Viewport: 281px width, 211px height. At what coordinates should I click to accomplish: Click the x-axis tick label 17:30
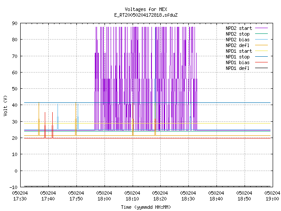[20, 199]
